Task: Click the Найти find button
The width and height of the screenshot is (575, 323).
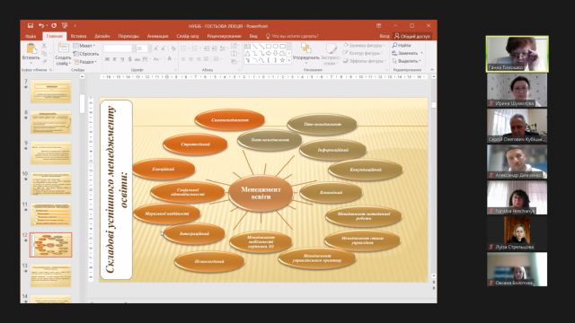Action: coord(402,46)
